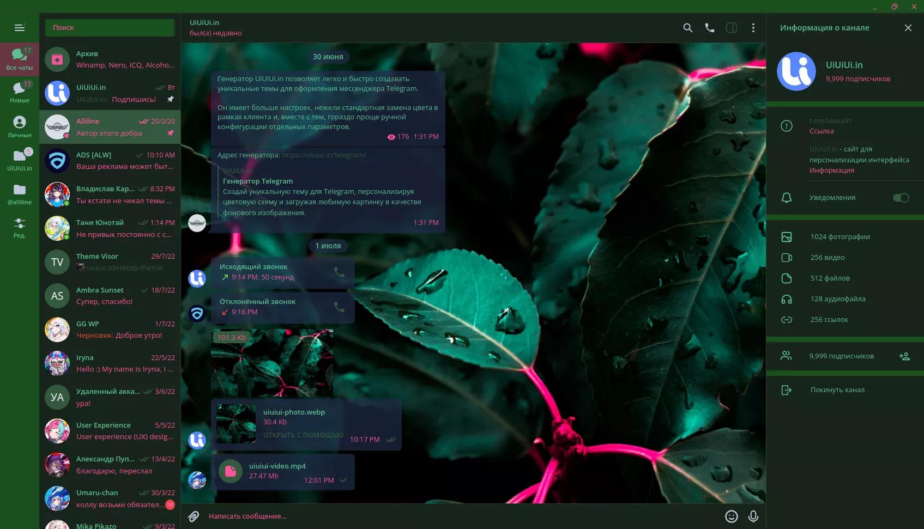Open the 101.3 Kb photo thumbnail
924x529 pixels.
click(271, 362)
